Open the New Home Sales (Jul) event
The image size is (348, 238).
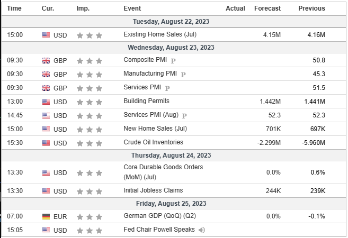coord(148,129)
